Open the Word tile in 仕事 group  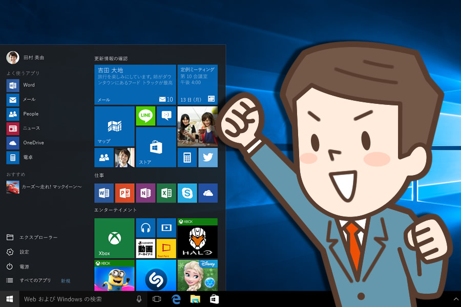tap(104, 193)
